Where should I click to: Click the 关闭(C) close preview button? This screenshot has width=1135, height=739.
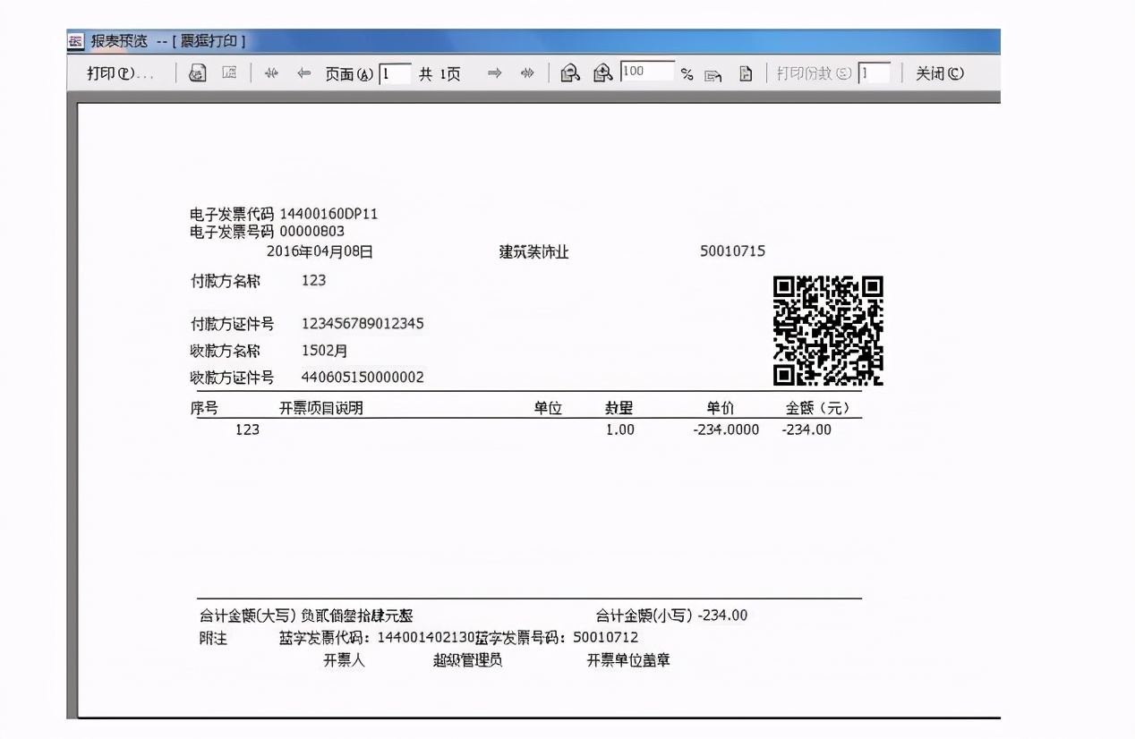pyautogui.click(x=940, y=73)
